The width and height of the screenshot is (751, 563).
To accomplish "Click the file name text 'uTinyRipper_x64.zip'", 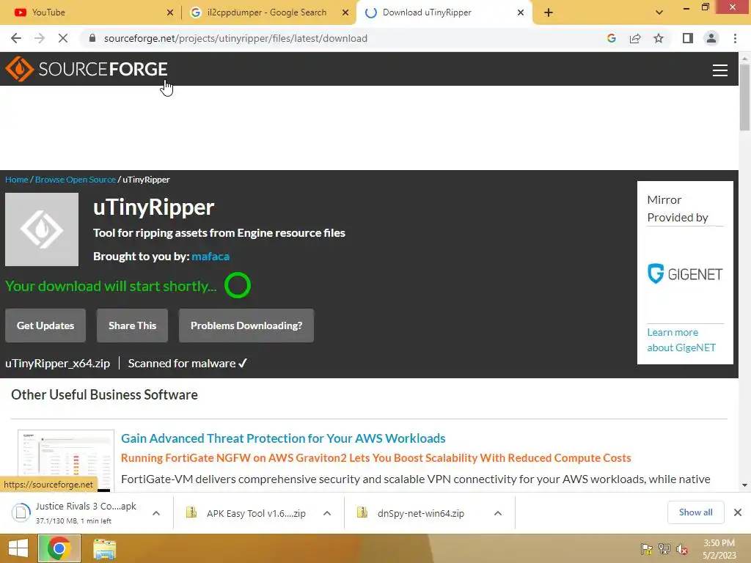I will 57,364.
